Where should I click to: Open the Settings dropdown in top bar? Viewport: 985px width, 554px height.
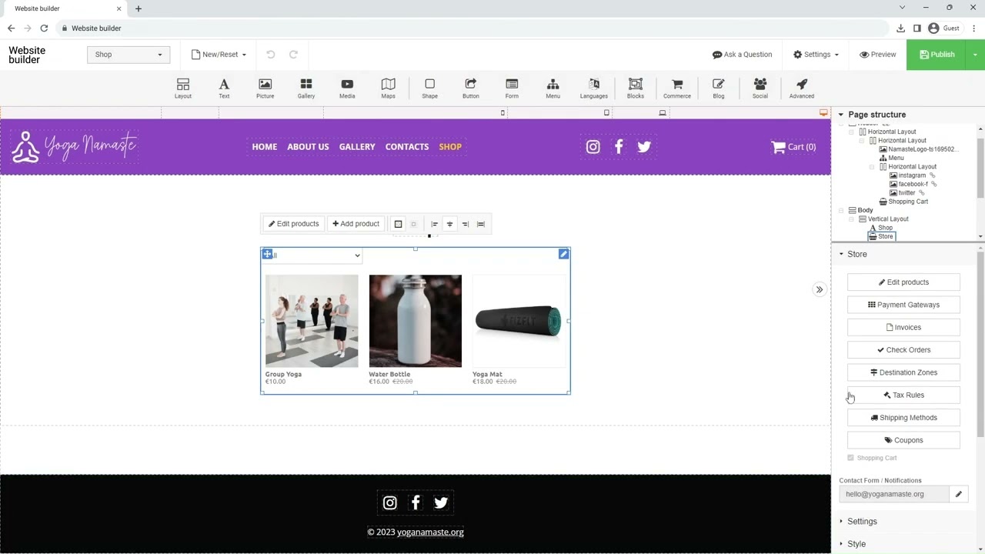816,55
